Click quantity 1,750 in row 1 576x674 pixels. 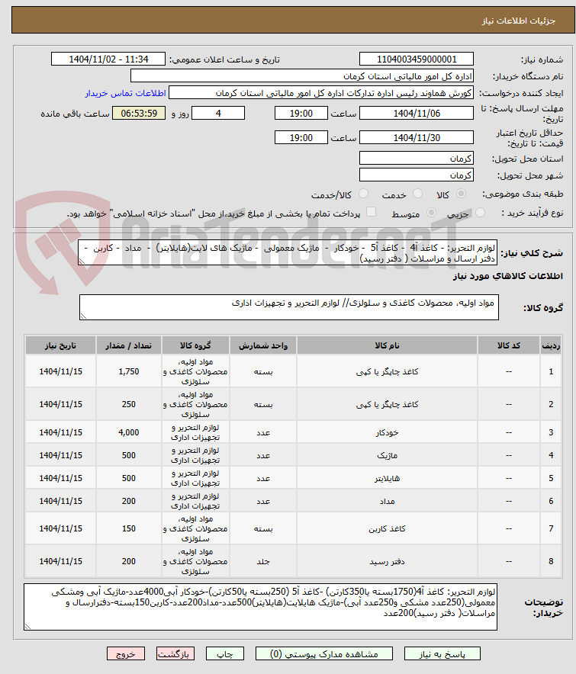pyautogui.click(x=129, y=371)
